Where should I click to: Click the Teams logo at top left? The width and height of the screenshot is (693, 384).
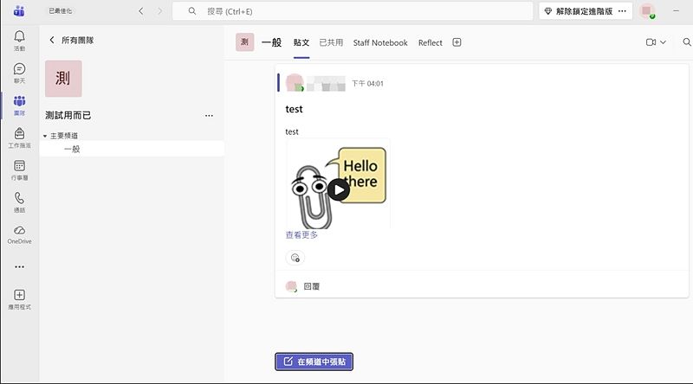19,11
